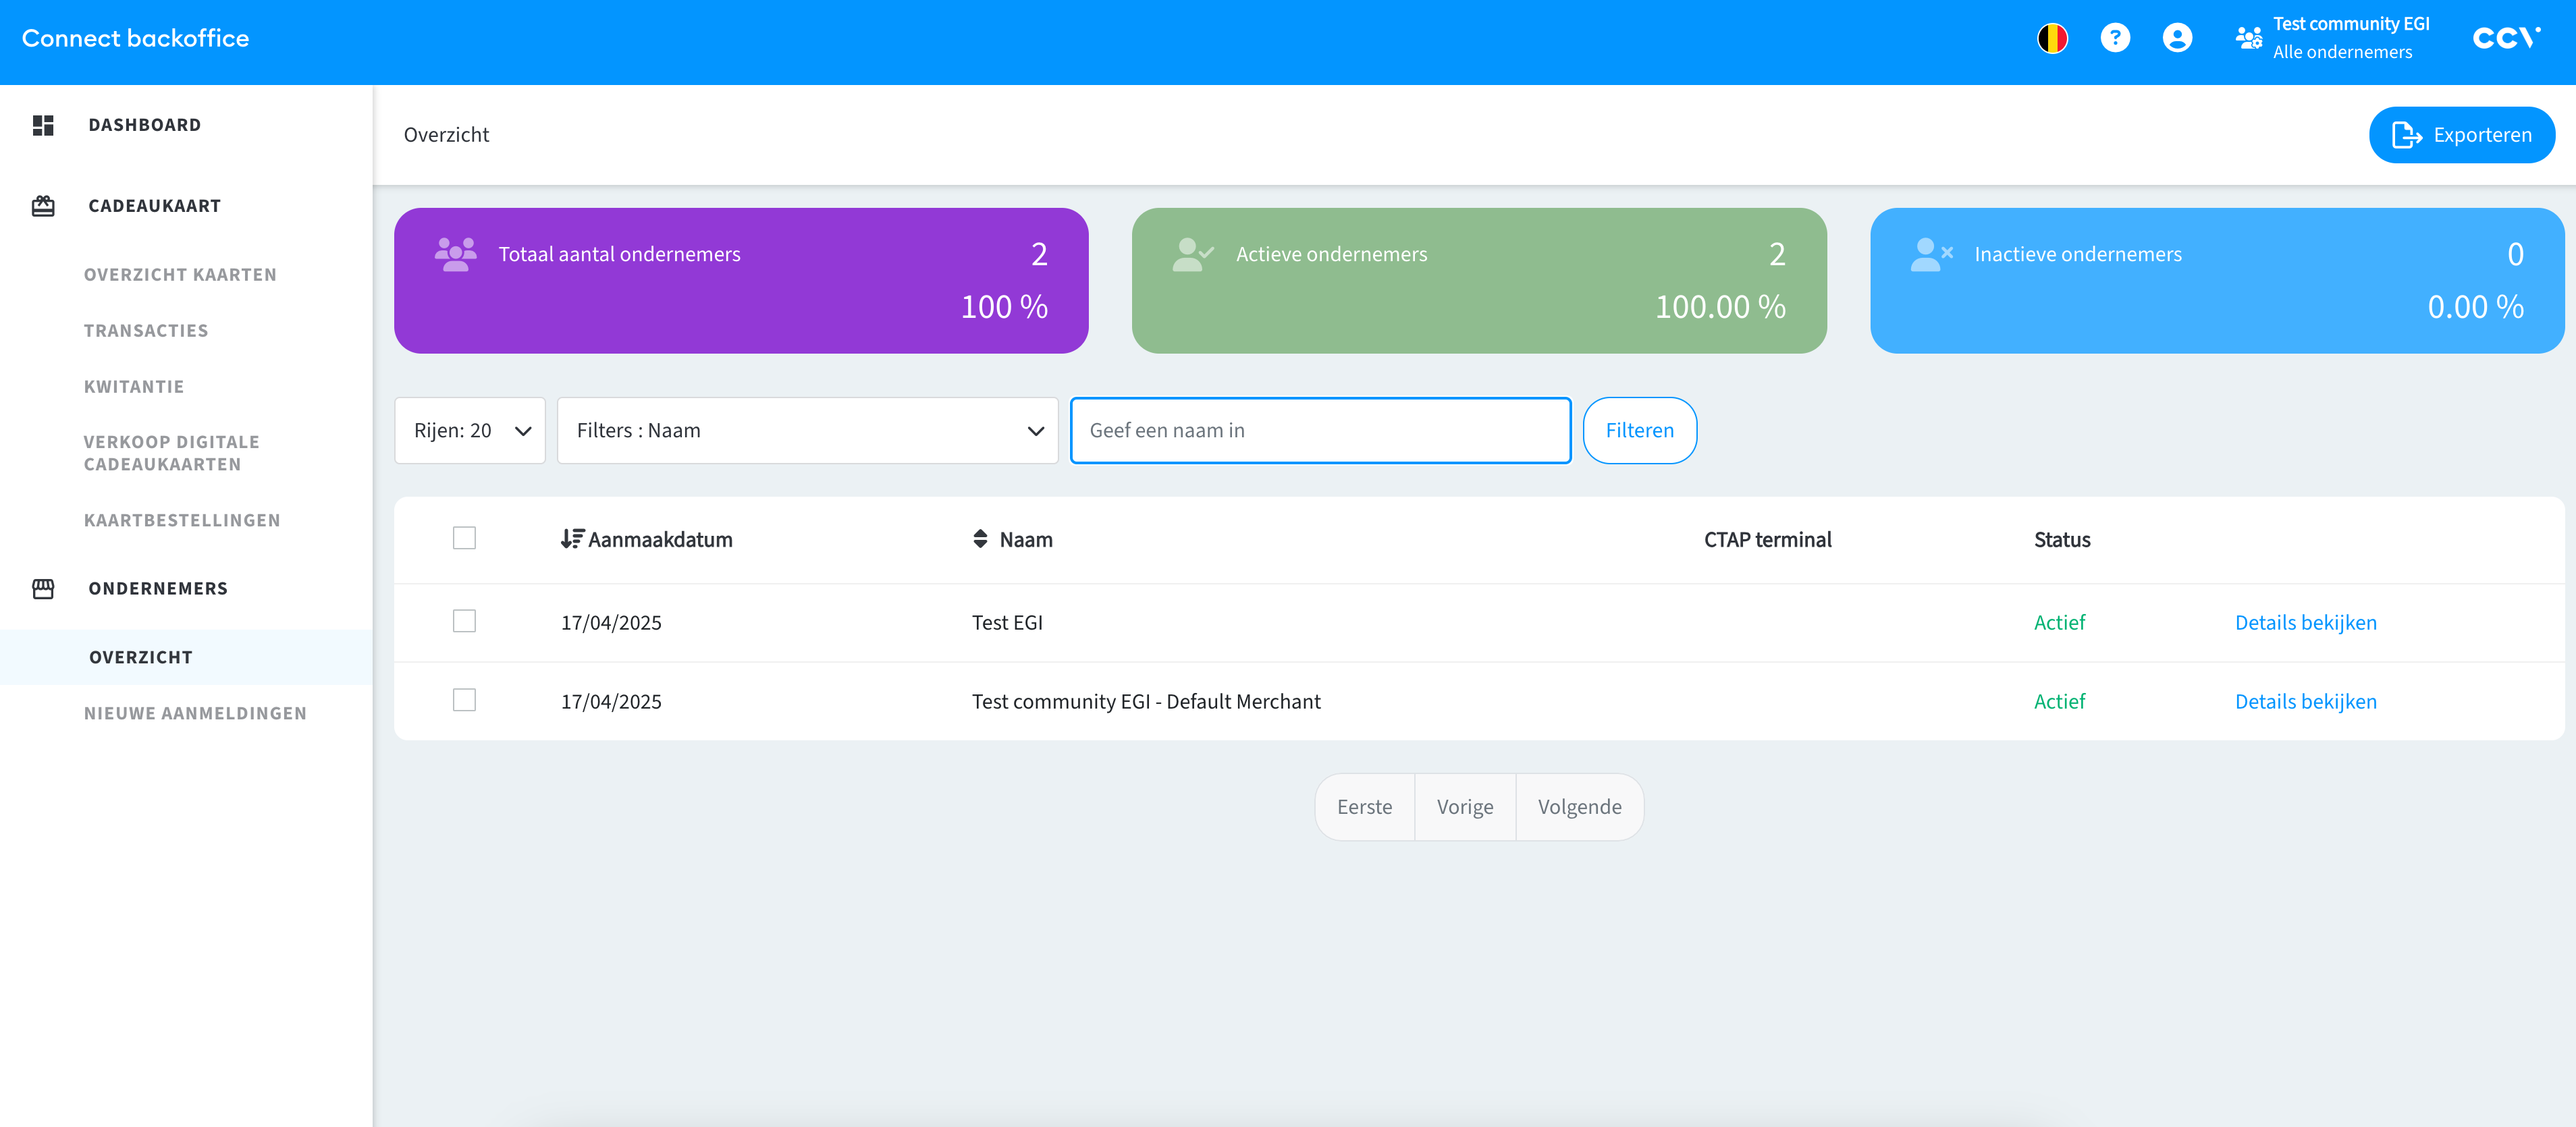This screenshot has height=1127, width=2576.
Task: Sort the Naam column with arrows icon
Action: [x=980, y=539]
